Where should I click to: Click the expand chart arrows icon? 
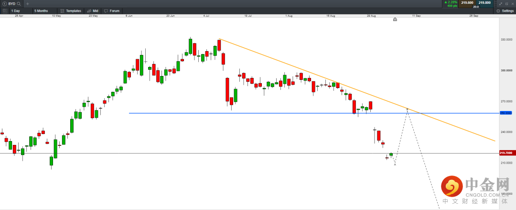click(x=500, y=3)
